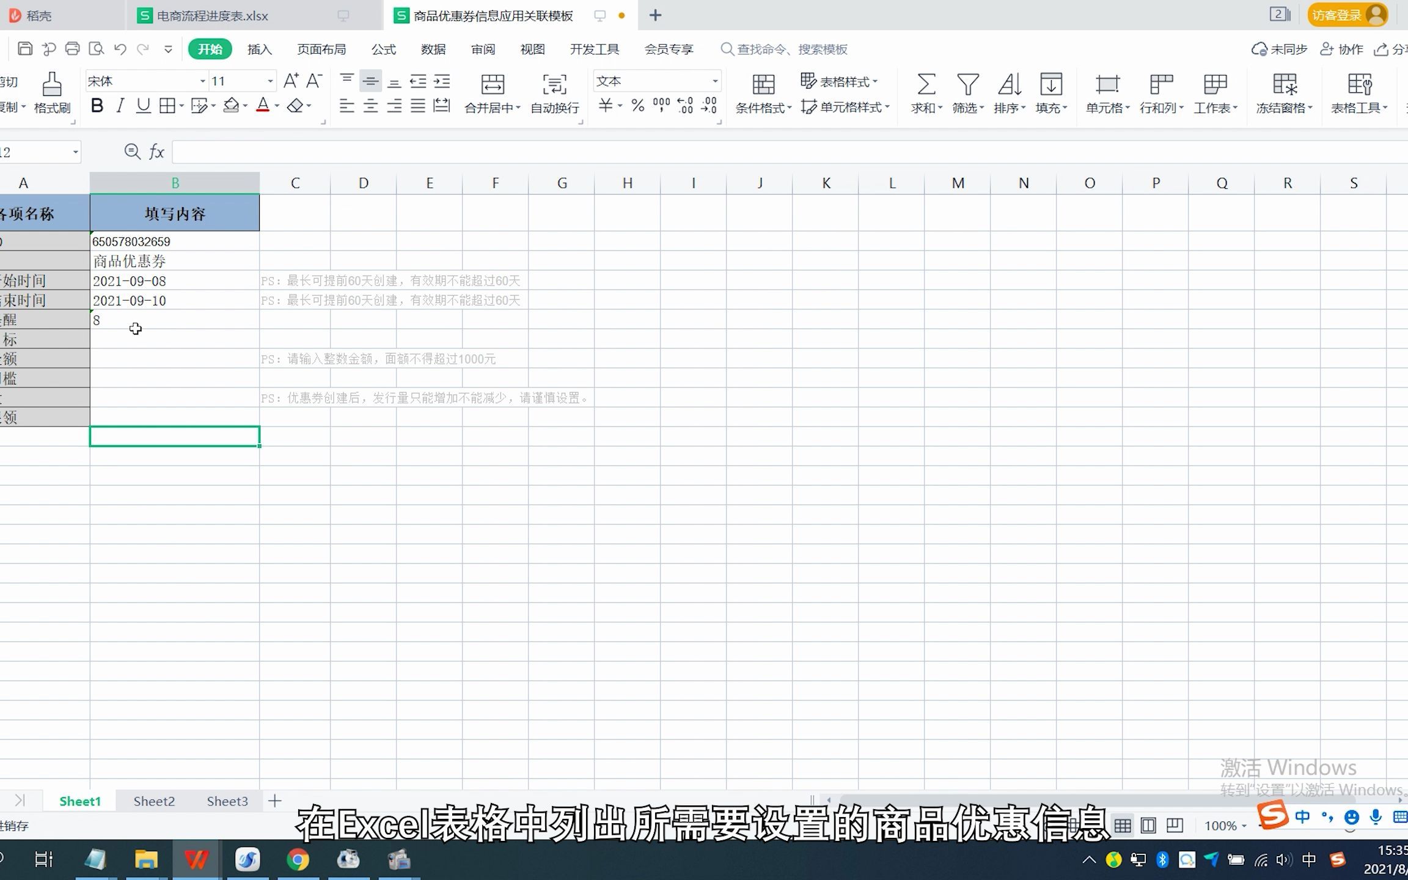Viewport: 1408px width, 880px height.
Task: Switch to the Sheet2 tab
Action: coord(154,801)
